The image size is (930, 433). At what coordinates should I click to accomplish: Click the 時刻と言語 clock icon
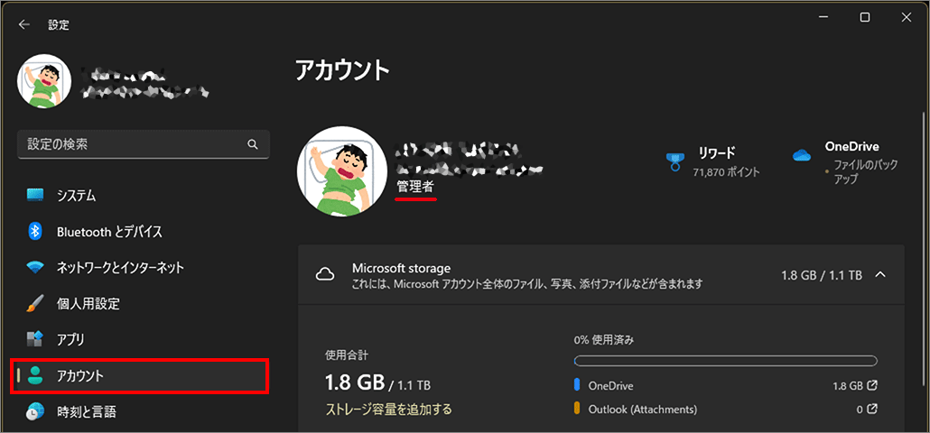pos(35,412)
